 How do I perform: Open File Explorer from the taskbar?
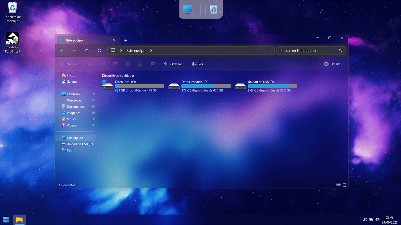point(19,220)
